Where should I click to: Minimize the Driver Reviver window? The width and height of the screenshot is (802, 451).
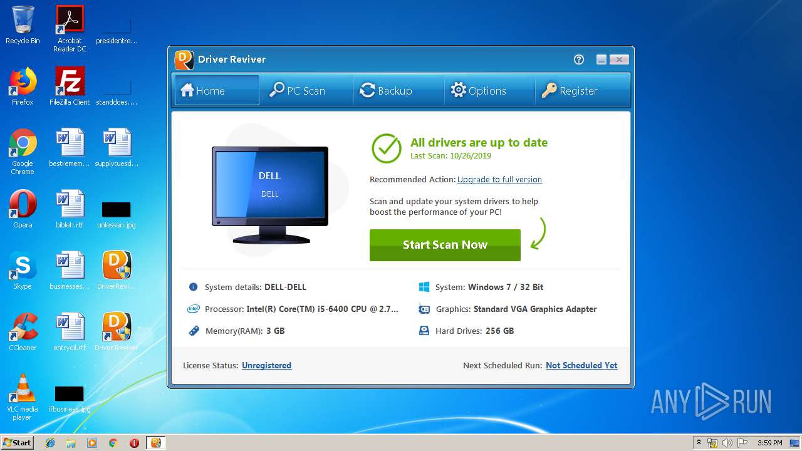click(x=601, y=60)
